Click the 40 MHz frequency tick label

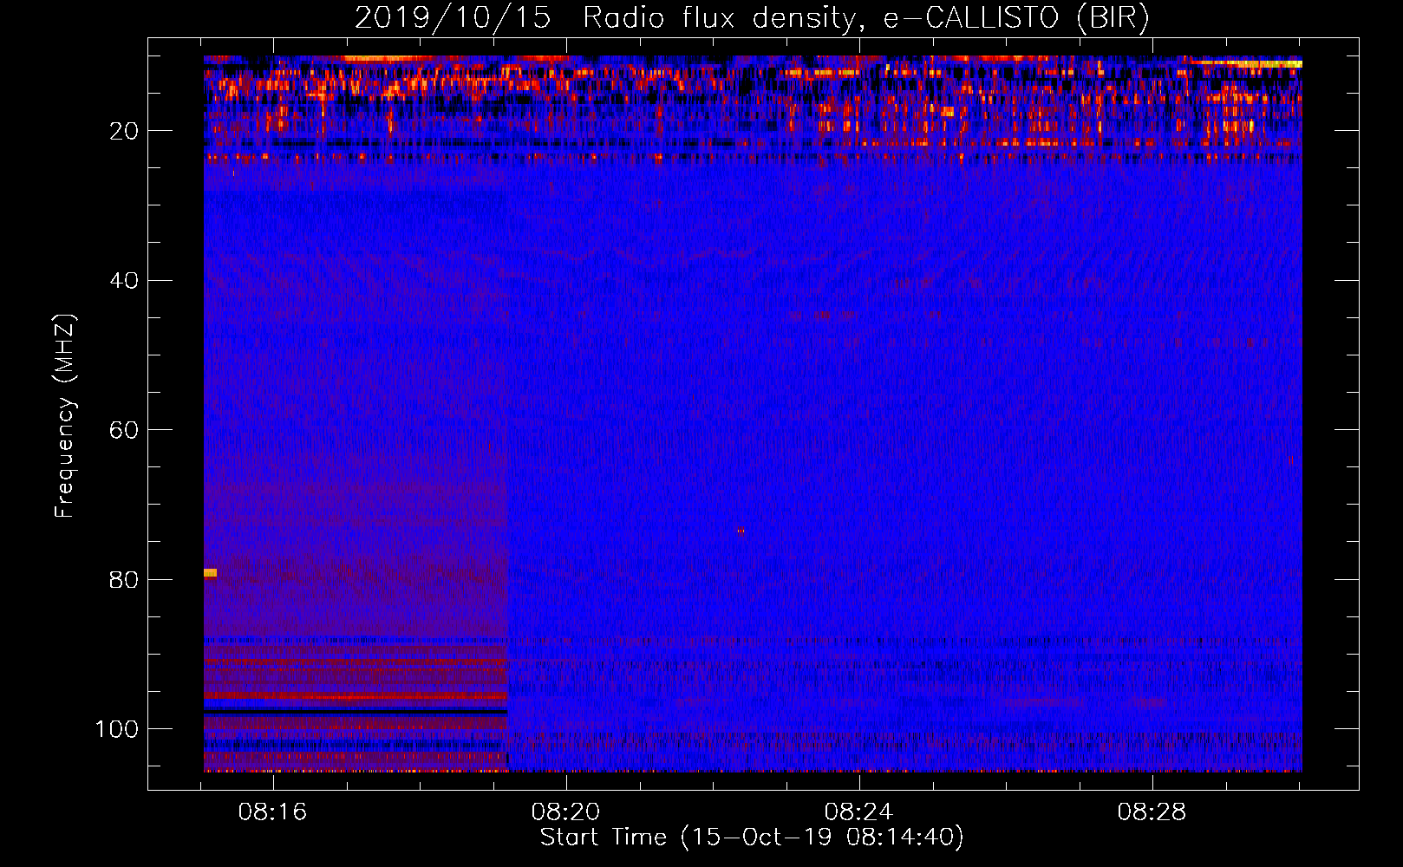124,281
